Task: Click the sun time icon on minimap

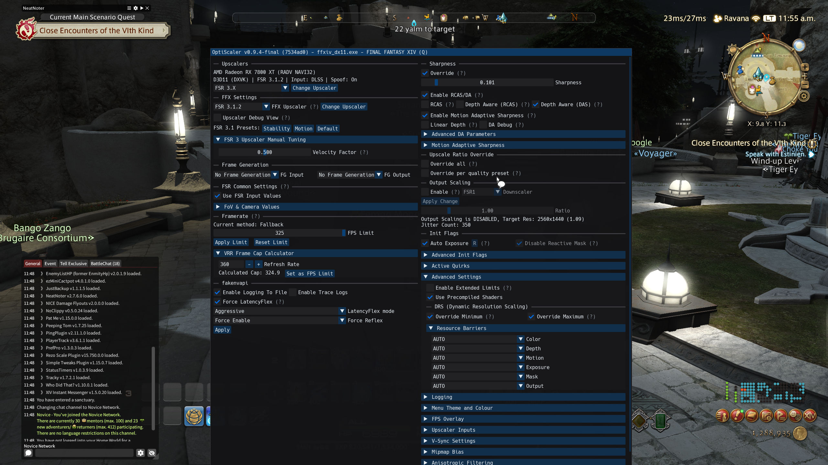Action: (733, 49)
